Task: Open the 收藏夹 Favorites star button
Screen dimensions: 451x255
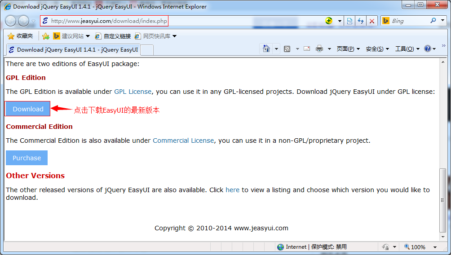Action: click(x=20, y=36)
